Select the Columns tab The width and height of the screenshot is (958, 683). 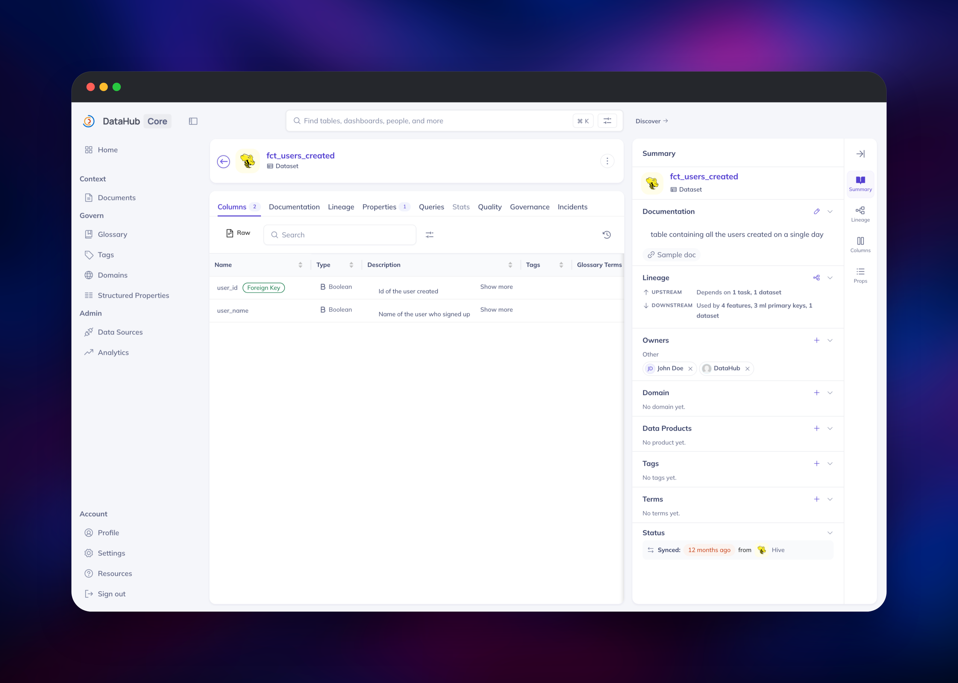(x=239, y=207)
